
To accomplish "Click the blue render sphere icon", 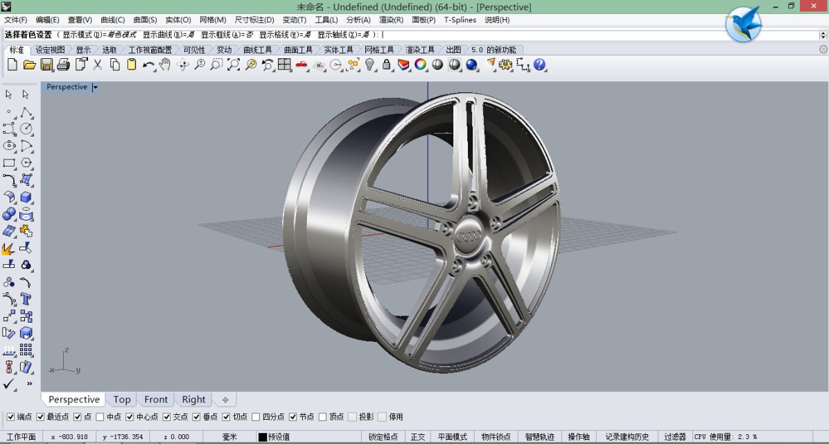I will [471, 65].
